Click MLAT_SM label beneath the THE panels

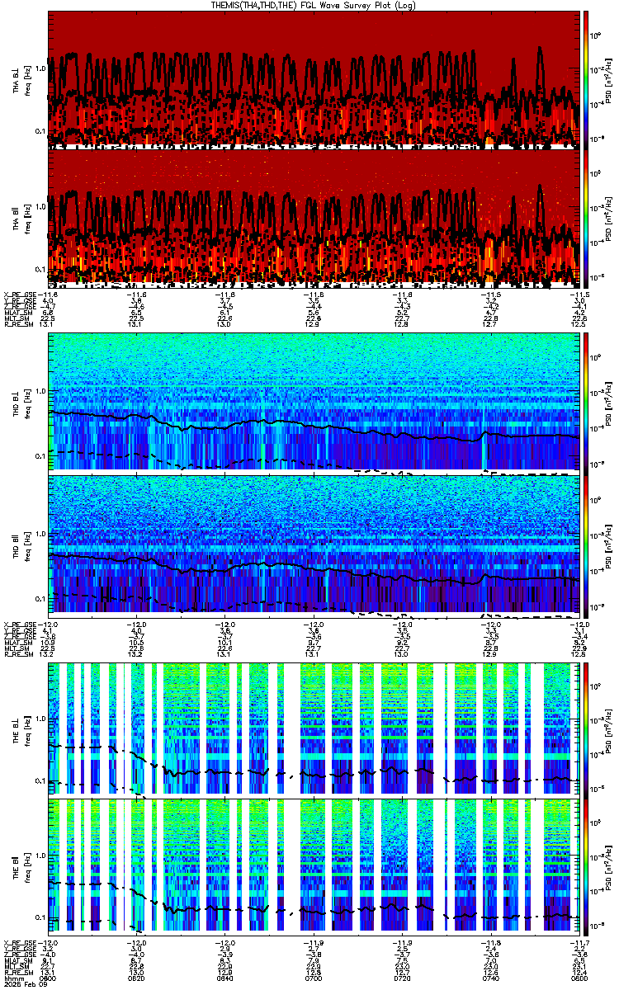(x=19, y=963)
